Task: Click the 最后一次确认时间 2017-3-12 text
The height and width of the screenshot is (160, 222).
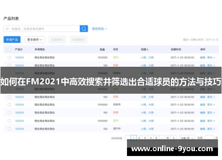Action: click(x=201, y=40)
